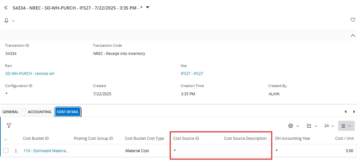Switch to the GENERAL tab
357x162 pixels.
[10, 112]
